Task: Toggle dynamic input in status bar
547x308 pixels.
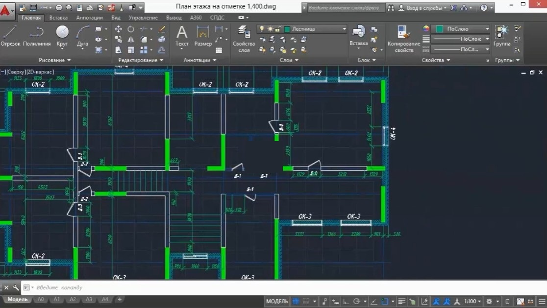Action: coord(335,301)
